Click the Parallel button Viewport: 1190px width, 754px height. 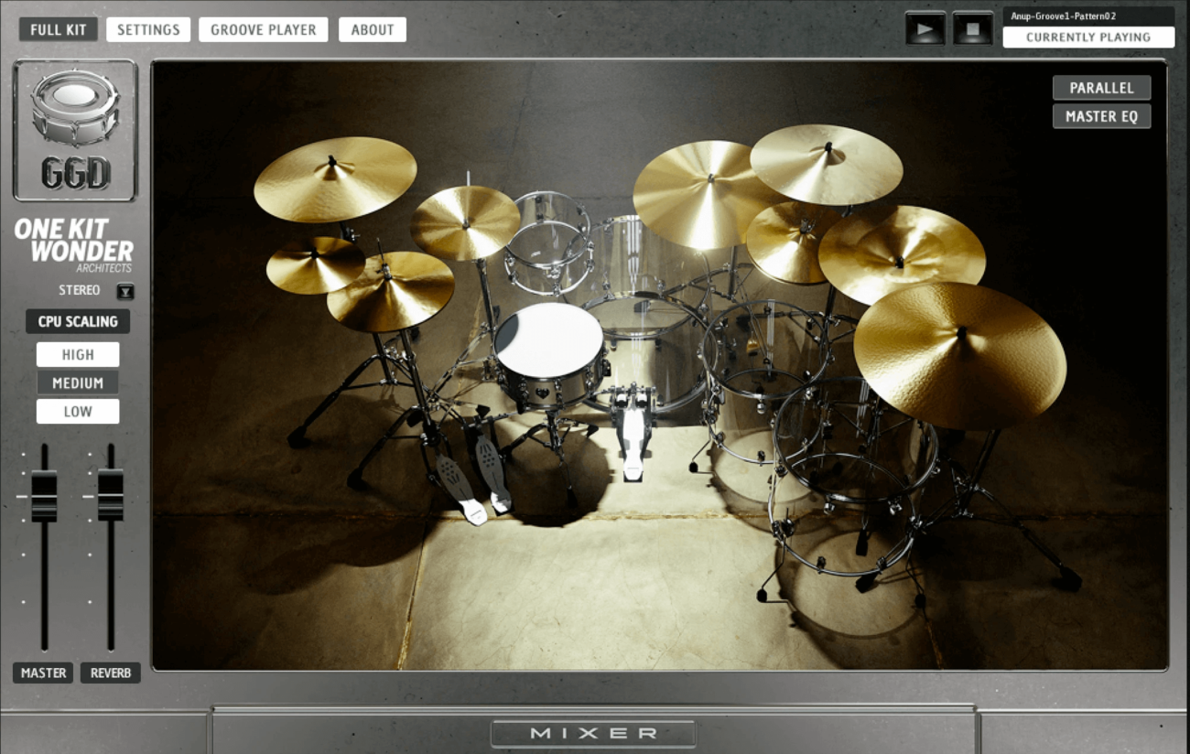pyautogui.click(x=1101, y=88)
